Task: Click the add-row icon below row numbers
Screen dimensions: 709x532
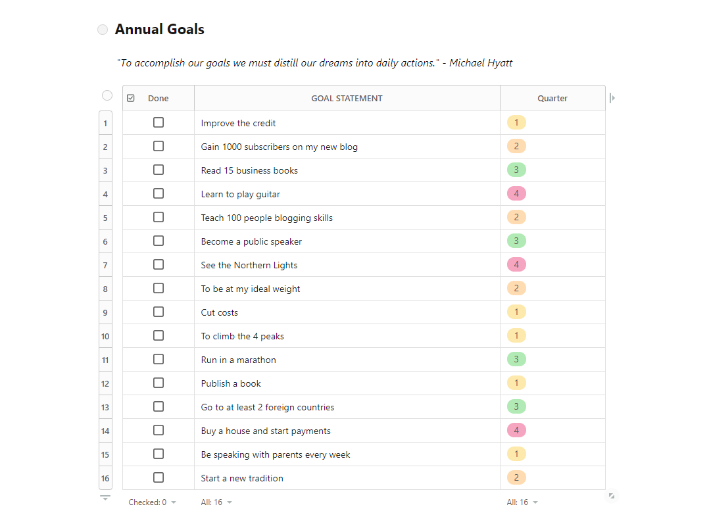Action: [105, 498]
